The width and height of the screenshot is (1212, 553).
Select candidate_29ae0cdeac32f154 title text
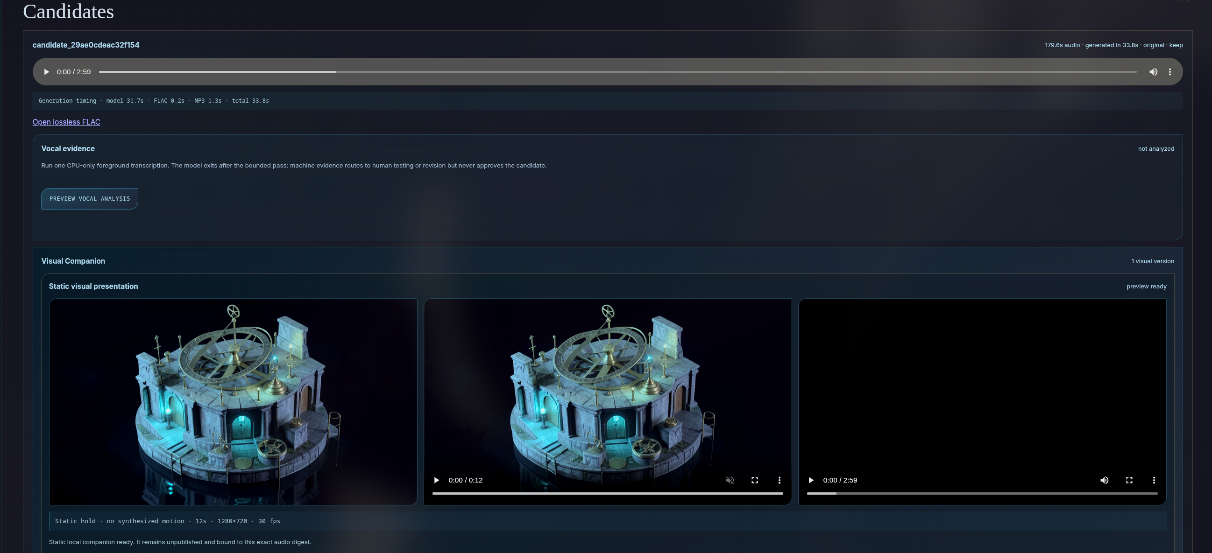click(x=85, y=45)
